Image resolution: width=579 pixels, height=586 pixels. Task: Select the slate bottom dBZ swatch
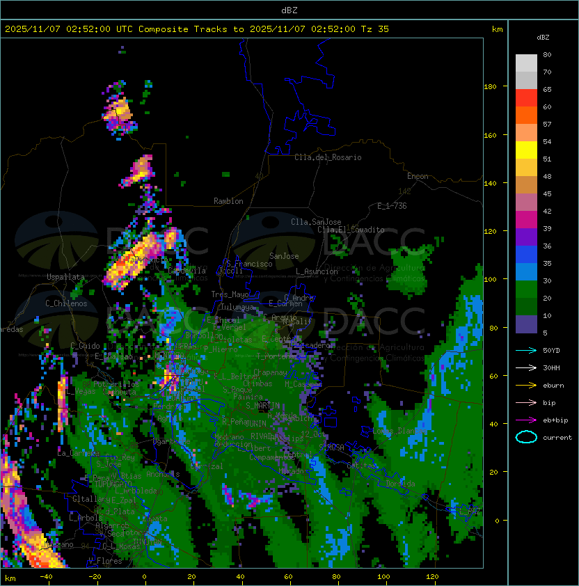[x=526, y=324]
